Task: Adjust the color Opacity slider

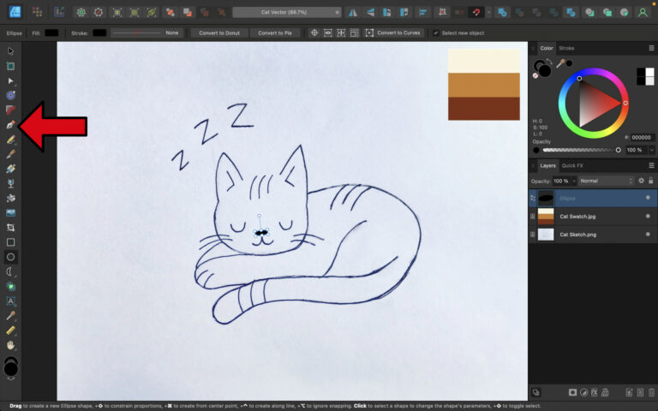Action: click(x=581, y=150)
